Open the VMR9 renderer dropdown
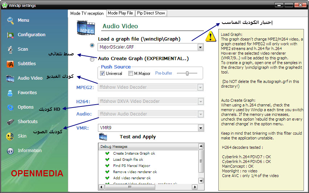The image size is (309, 193). [x=201, y=128]
